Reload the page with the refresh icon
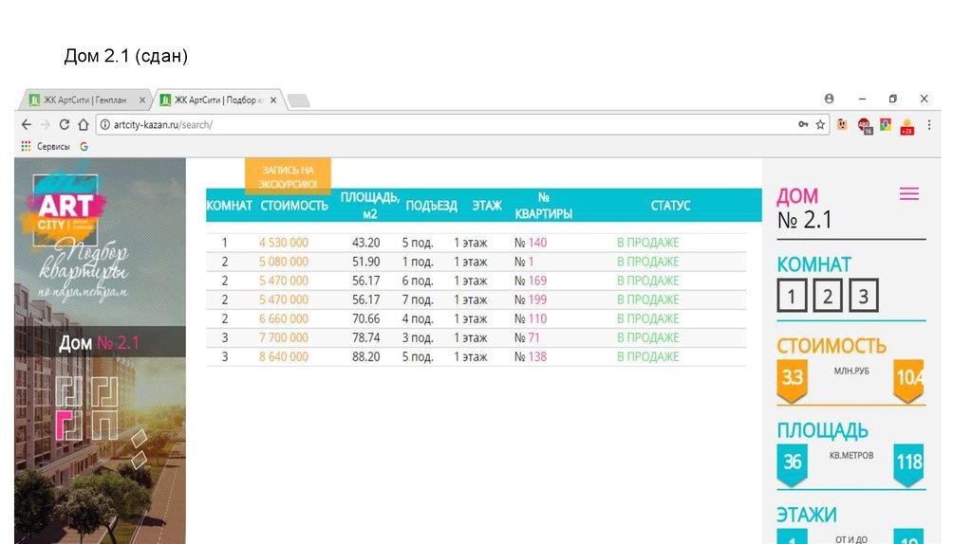The height and width of the screenshot is (544, 972). pos(65,124)
